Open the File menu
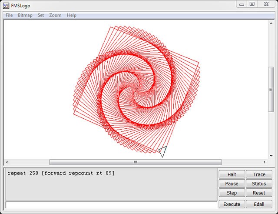This screenshot has width=278, height=214. (x=9, y=15)
